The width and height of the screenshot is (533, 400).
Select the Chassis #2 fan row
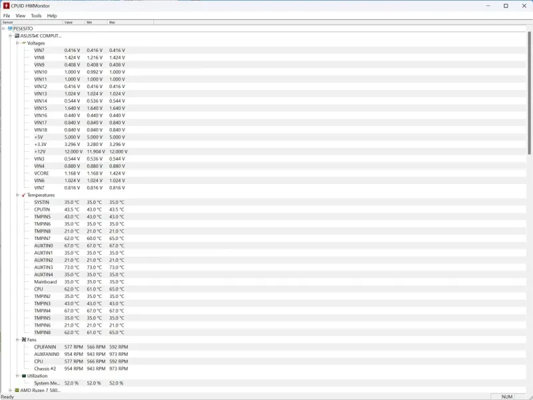(81, 369)
